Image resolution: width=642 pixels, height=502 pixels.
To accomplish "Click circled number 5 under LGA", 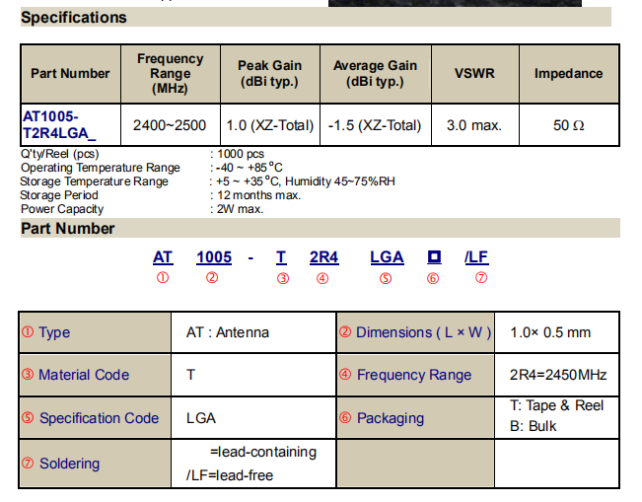I will click(x=386, y=278).
